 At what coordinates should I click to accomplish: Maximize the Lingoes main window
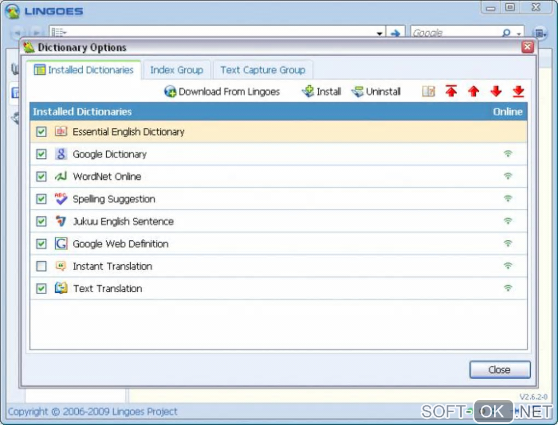[x=510, y=8]
